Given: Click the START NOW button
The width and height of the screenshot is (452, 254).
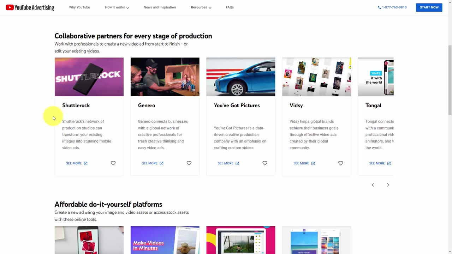Looking at the screenshot, I should point(429,7).
